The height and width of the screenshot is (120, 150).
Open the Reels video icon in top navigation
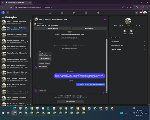point(62,13)
